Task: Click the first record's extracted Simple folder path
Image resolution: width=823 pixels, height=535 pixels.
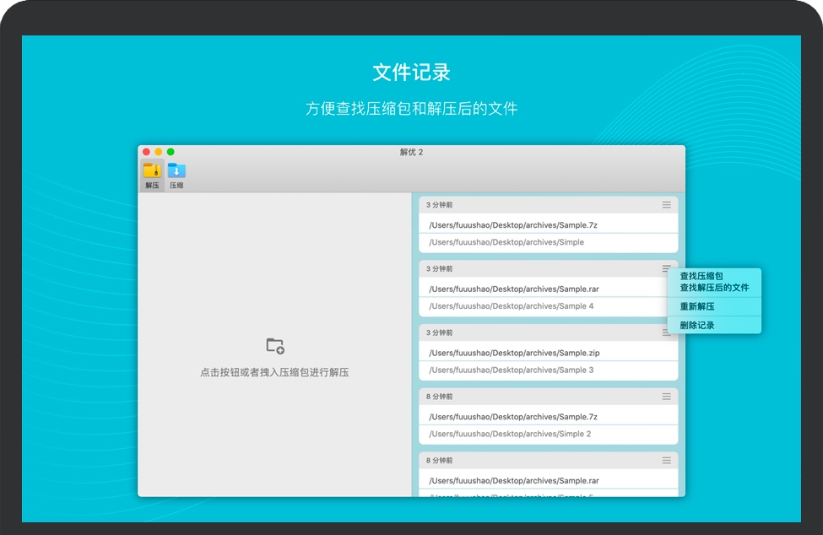Action: (x=506, y=242)
